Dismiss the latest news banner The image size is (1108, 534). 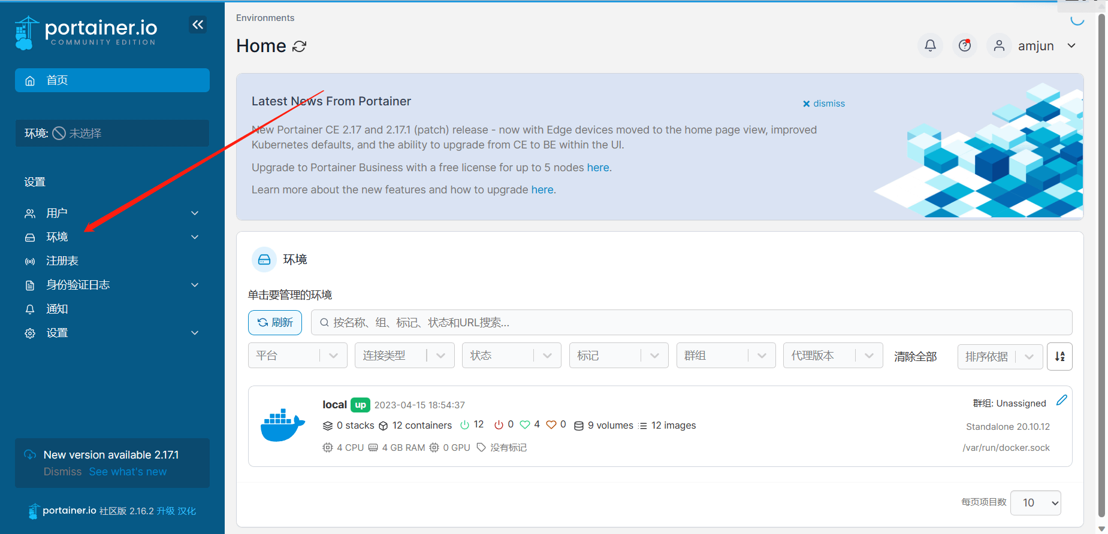(824, 104)
